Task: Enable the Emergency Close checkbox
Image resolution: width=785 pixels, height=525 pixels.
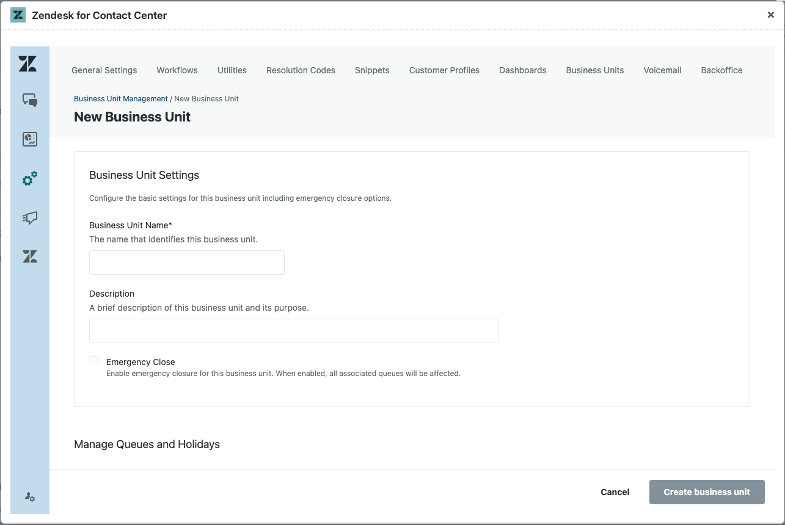Action: (x=94, y=361)
